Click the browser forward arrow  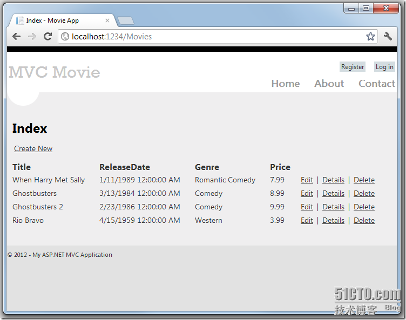tap(32, 37)
